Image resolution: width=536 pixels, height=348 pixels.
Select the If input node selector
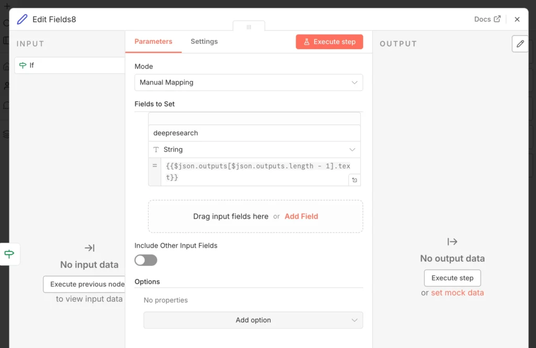[70, 65]
